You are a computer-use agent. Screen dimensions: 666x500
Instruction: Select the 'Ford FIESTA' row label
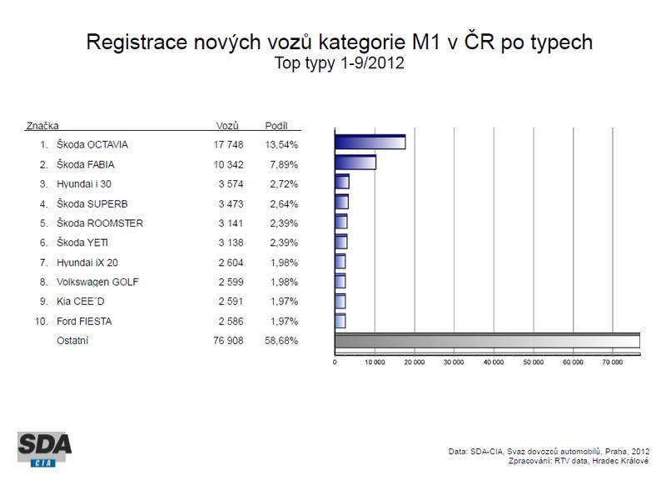pyautogui.click(x=84, y=322)
